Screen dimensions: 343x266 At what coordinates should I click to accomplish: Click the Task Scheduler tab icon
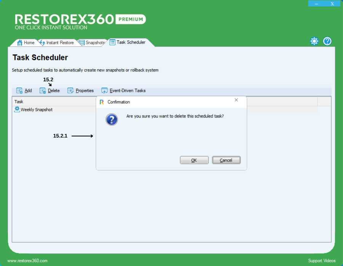coord(112,43)
